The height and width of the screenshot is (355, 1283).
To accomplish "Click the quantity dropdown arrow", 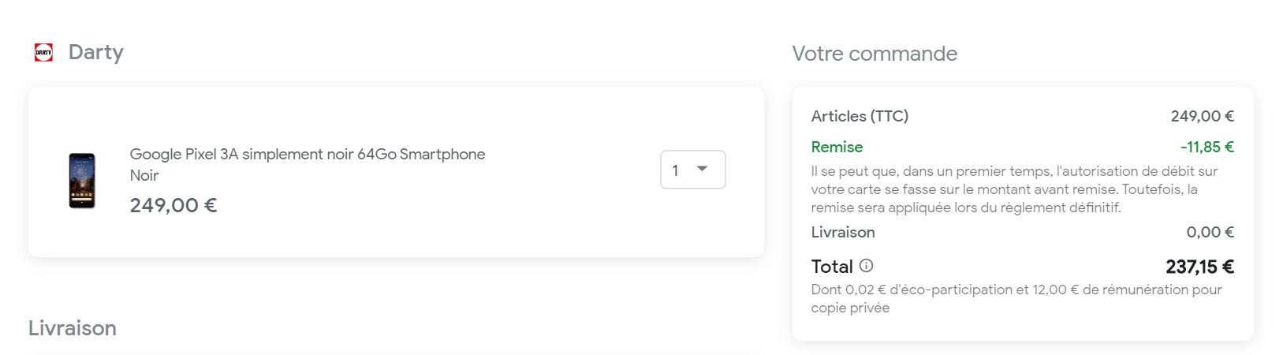I will pyautogui.click(x=702, y=169).
